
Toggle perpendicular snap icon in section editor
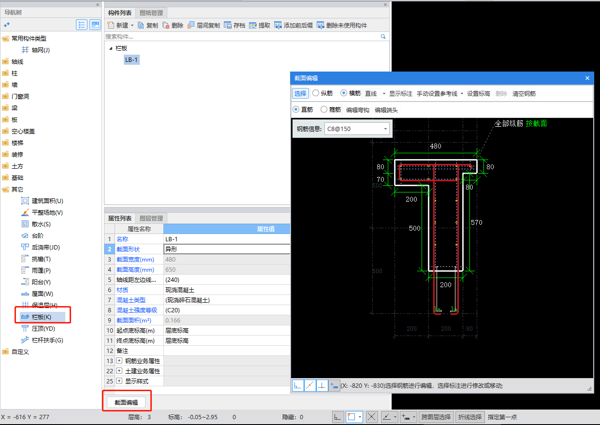click(x=322, y=385)
